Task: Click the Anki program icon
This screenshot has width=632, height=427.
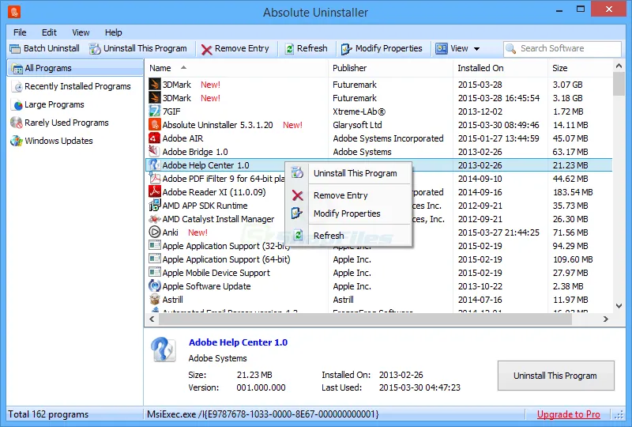Action: (154, 232)
